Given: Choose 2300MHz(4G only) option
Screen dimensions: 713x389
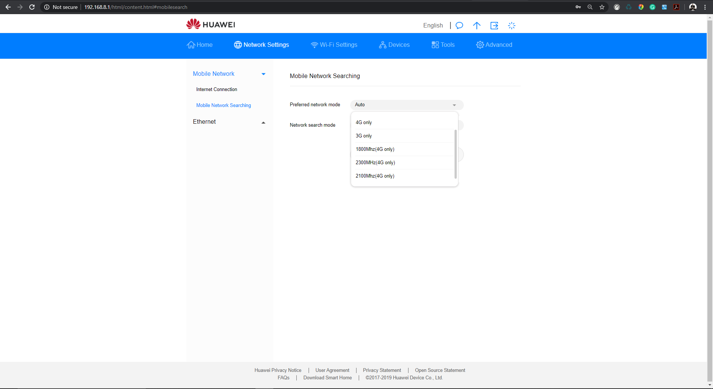Looking at the screenshot, I should [x=404, y=162].
